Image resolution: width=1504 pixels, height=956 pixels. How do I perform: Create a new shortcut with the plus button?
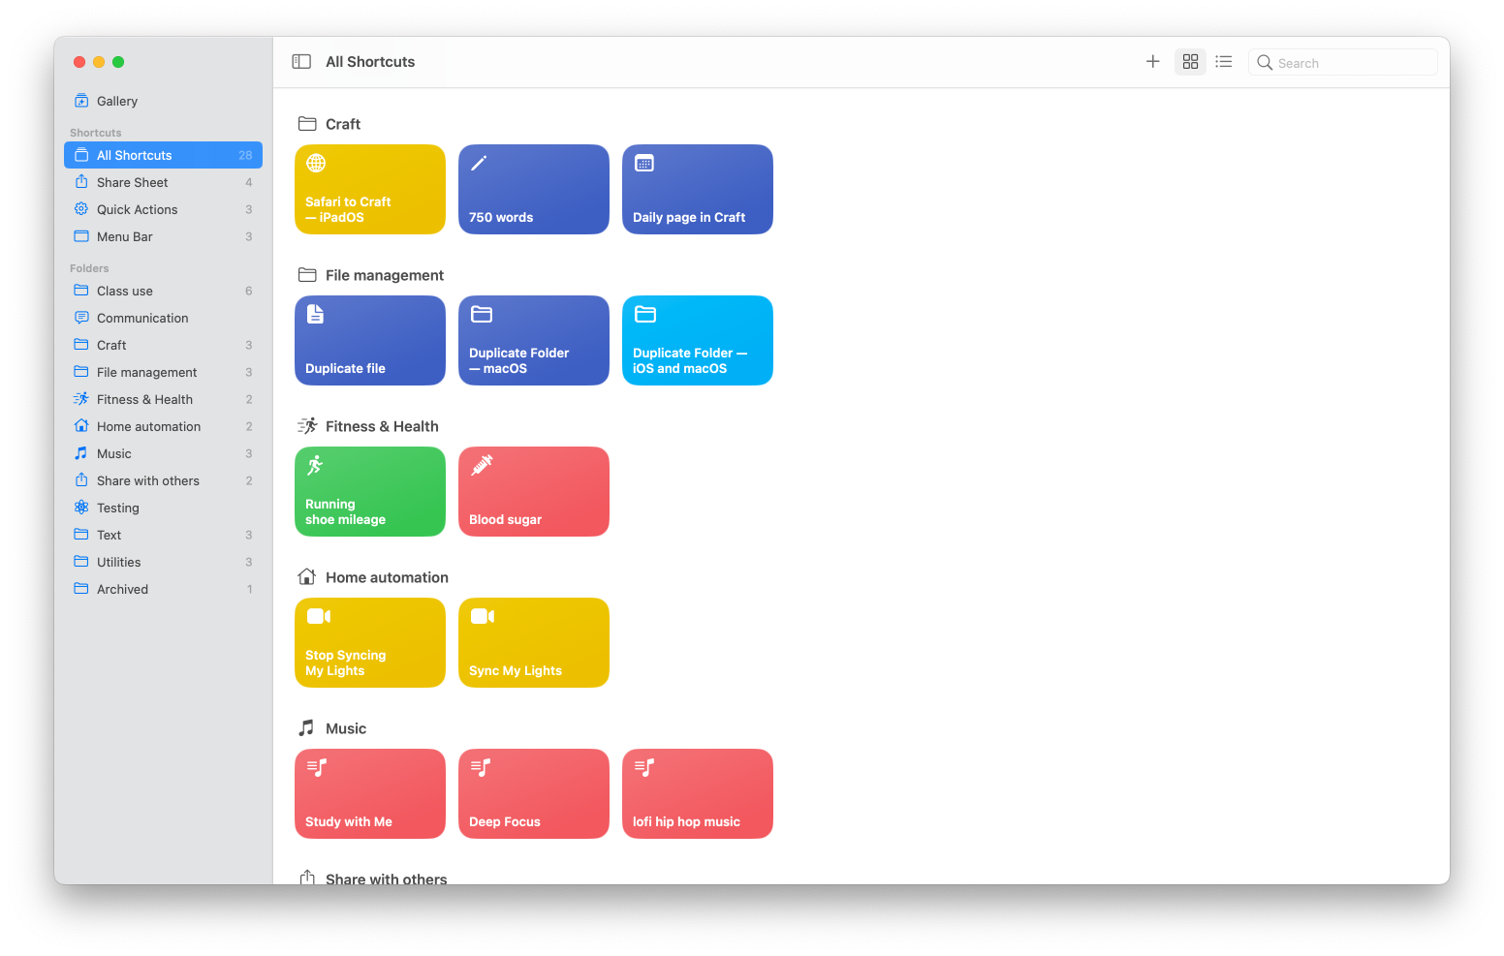[1152, 61]
